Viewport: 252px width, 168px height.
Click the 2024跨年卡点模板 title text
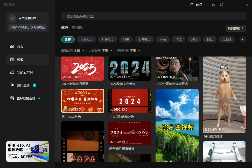(122, 84)
